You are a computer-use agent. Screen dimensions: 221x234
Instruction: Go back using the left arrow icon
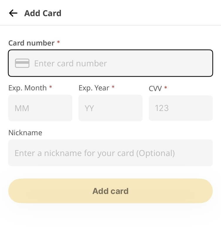click(x=13, y=13)
